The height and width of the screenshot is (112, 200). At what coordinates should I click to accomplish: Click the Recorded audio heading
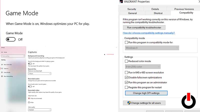[34, 79]
